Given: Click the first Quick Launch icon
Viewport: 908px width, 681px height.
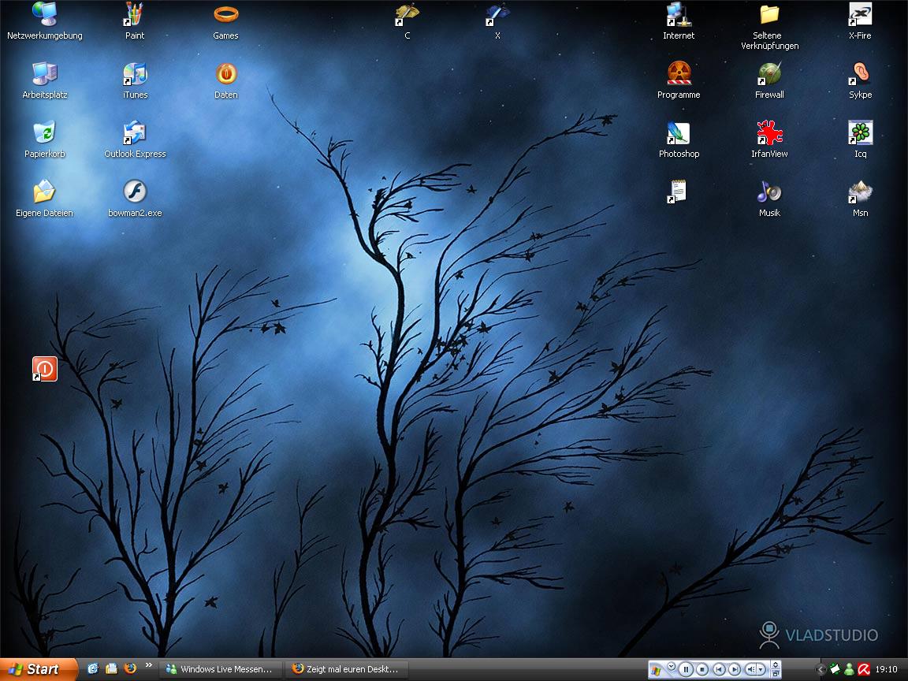Looking at the screenshot, I should (93, 669).
